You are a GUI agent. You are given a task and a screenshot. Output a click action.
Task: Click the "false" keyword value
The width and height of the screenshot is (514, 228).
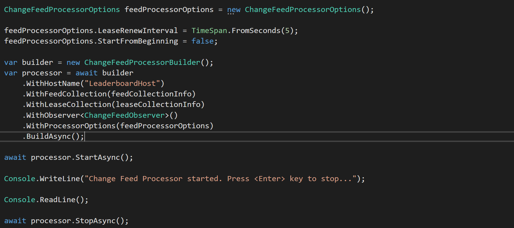click(202, 41)
